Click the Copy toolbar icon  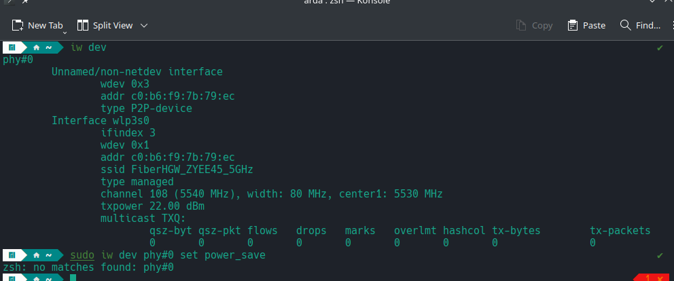[x=522, y=25]
